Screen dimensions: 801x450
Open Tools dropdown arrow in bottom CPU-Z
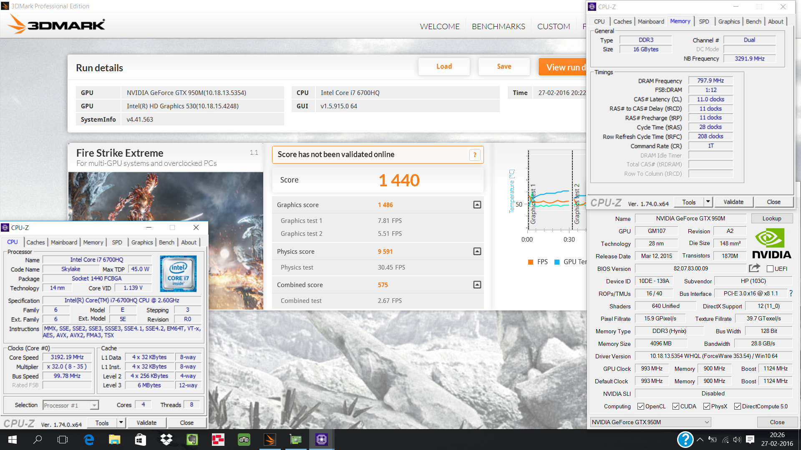[x=121, y=422]
